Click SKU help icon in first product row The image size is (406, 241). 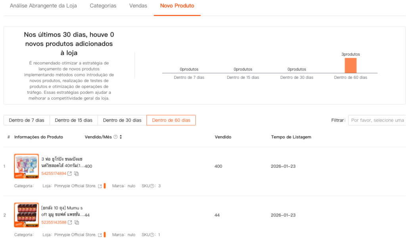pyautogui.click(x=152, y=186)
